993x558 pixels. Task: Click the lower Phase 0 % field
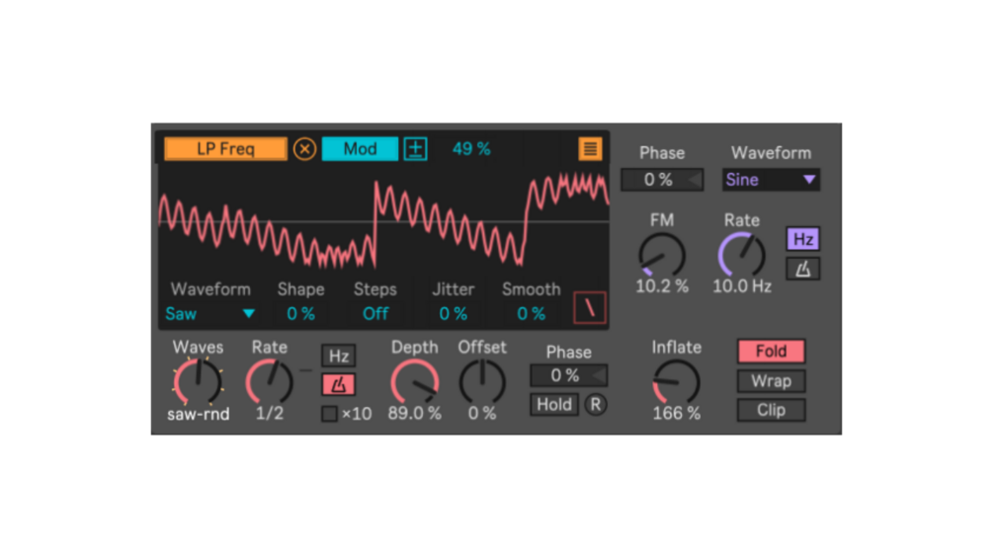click(569, 375)
